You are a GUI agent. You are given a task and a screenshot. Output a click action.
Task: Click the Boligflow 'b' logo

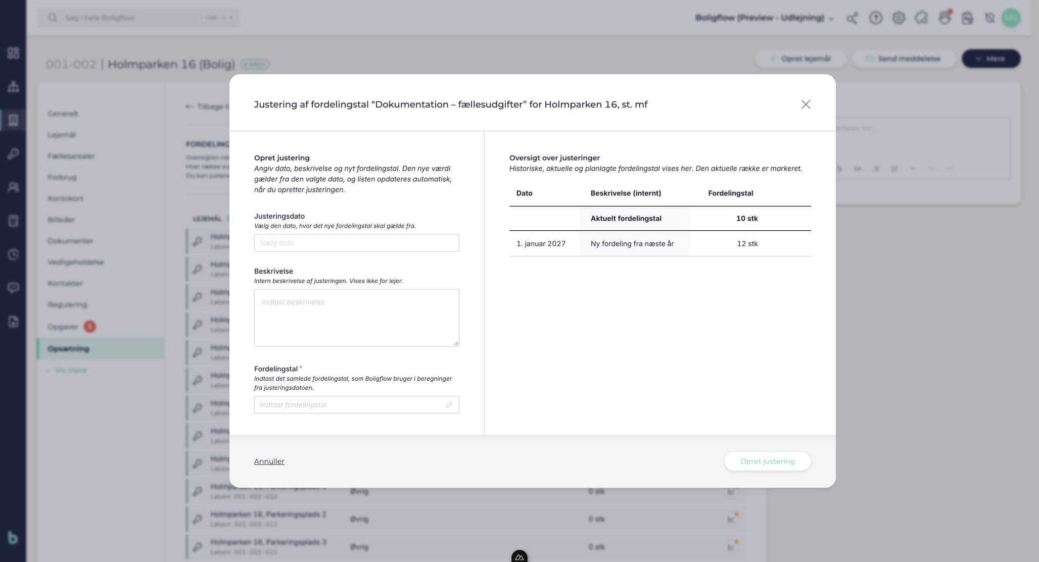[13, 538]
